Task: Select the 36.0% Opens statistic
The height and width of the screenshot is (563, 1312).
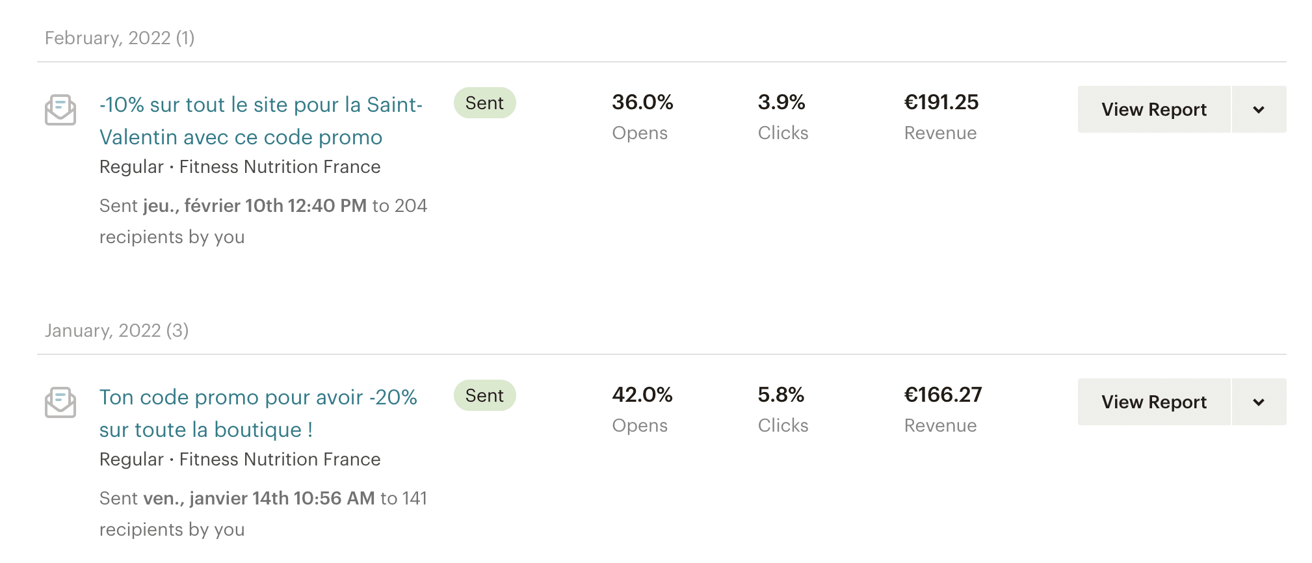Action: pyautogui.click(x=642, y=117)
